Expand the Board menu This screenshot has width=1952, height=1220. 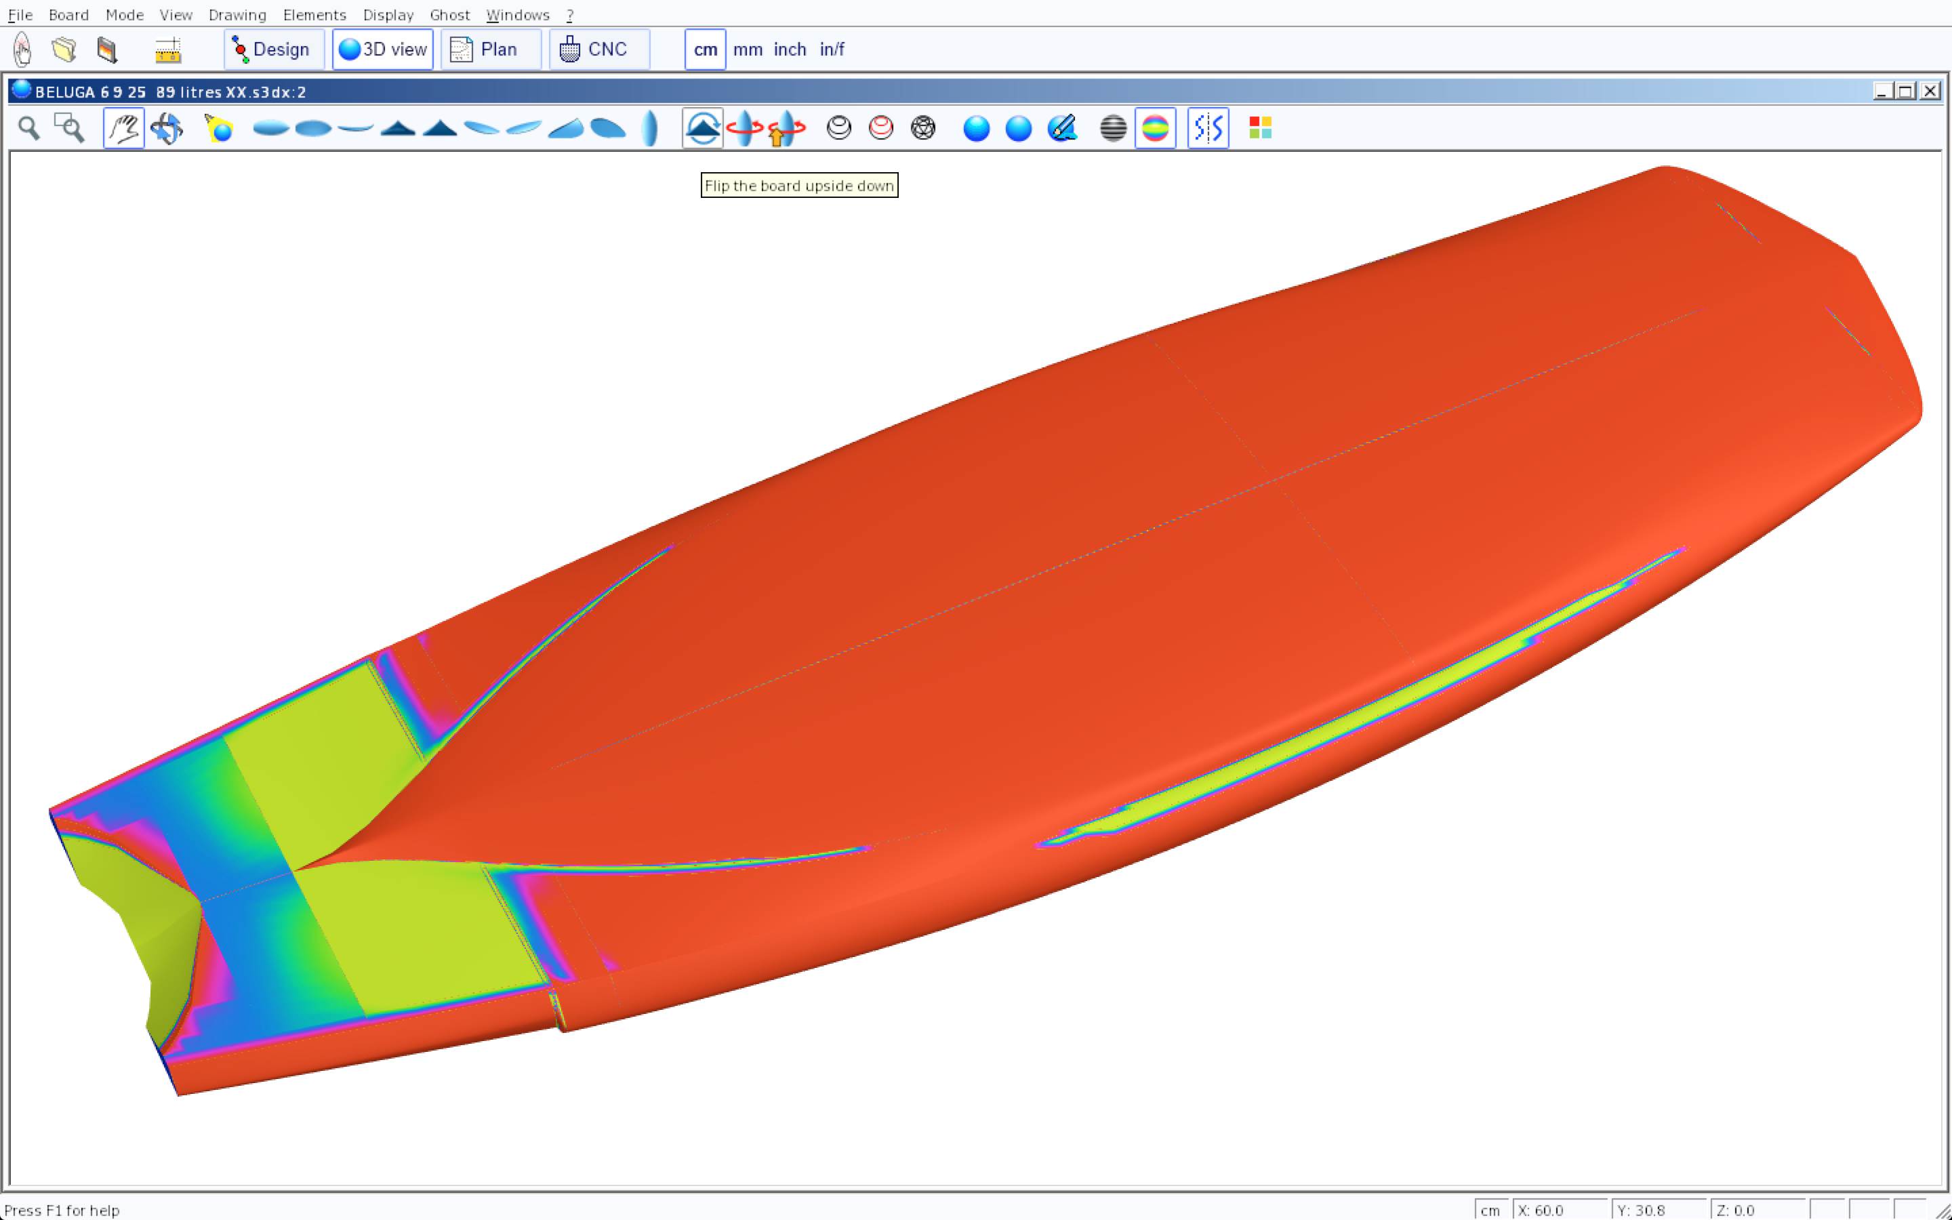click(x=68, y=14)
